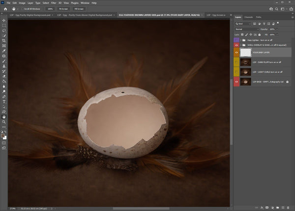Image resolution: width=295 pixels, height=211 pixels.
Task: Select the Zoom tool in toolbar
Action: pos(4,121)
